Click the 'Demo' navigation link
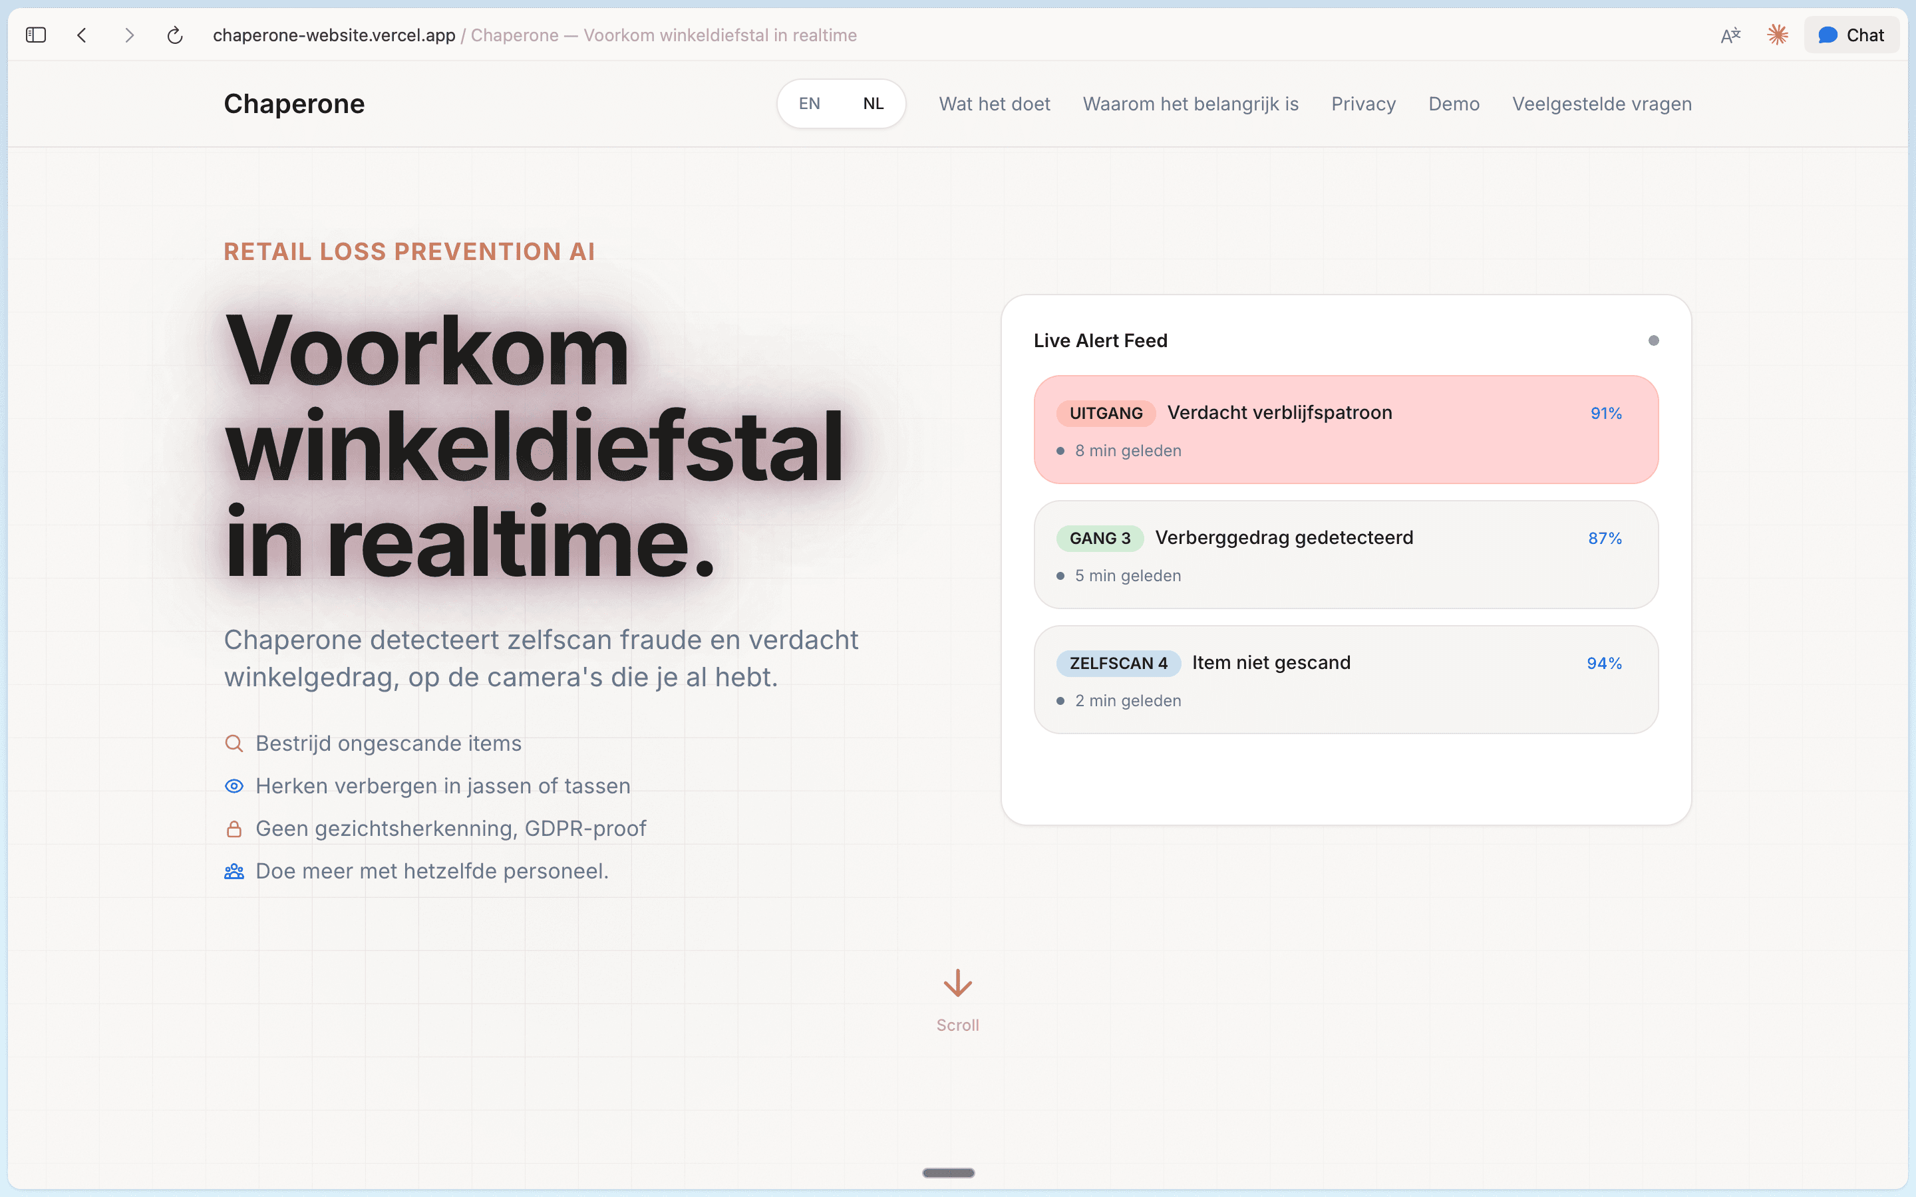The height and width of the screenshot is (1197, 1916). tap(1454, 104)
